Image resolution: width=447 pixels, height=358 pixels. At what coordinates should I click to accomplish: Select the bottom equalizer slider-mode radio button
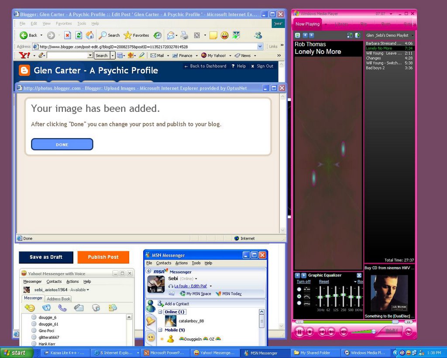(x=299, y=303)
